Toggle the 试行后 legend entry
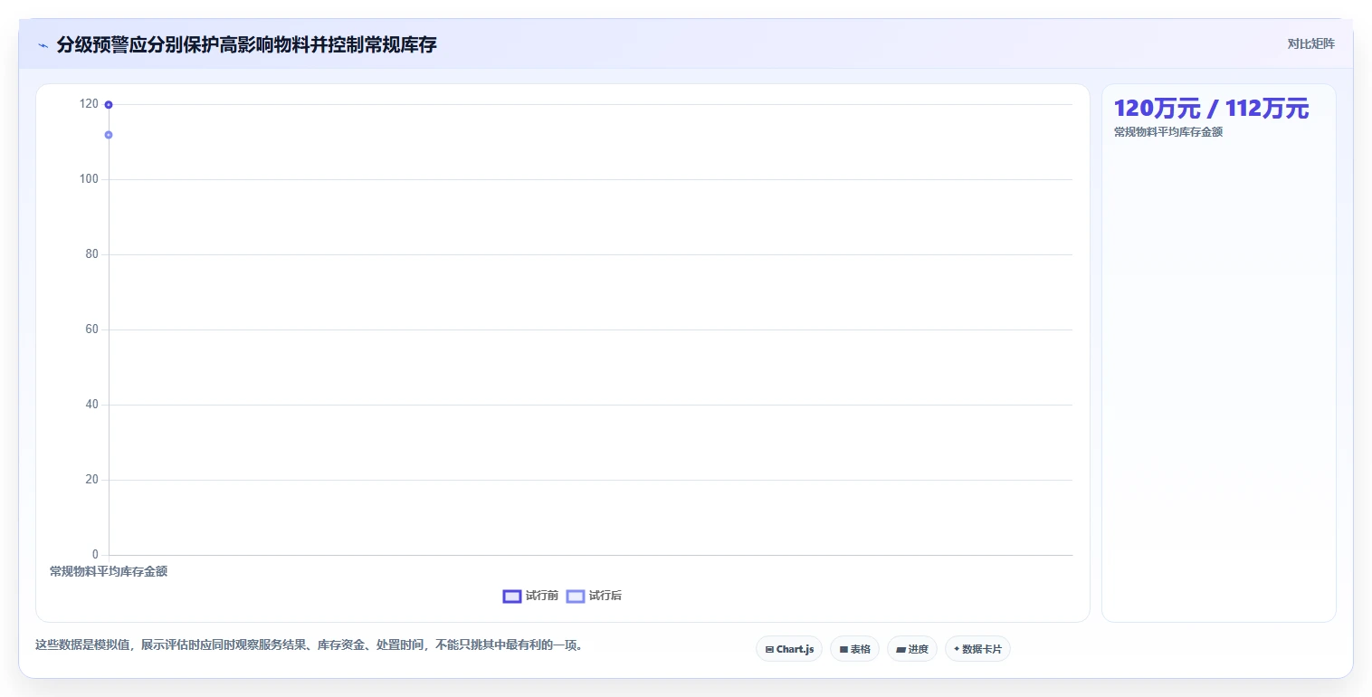This screenshot has height=697, width=1372. (594, 596)
